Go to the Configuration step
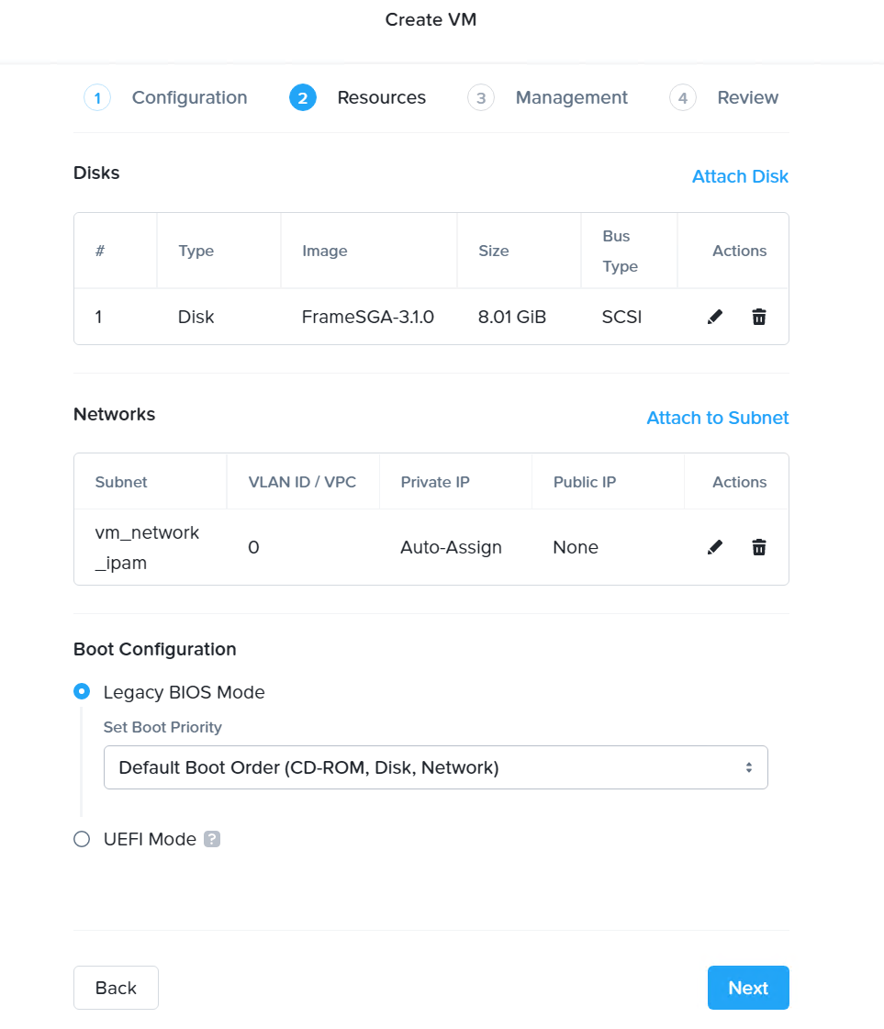This screenshot has height=1029, width=884. [x=189, y=97]
